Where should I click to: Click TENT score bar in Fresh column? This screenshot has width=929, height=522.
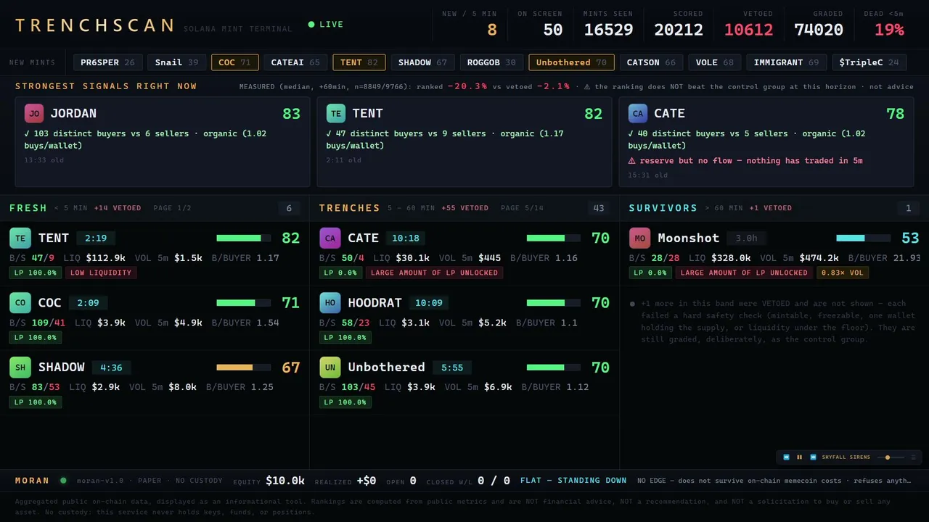244,238
